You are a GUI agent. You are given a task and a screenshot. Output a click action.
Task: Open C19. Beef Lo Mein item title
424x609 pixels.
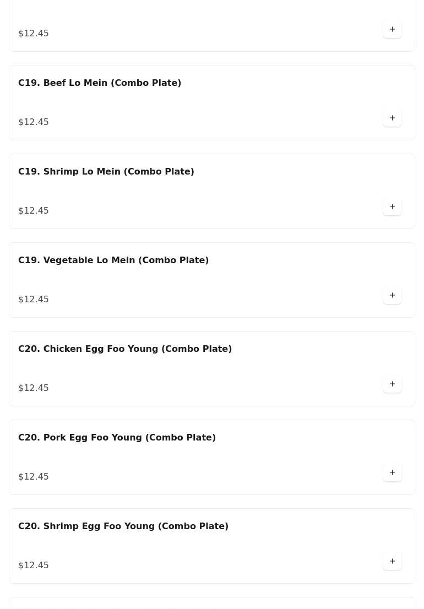pos(100,83)
